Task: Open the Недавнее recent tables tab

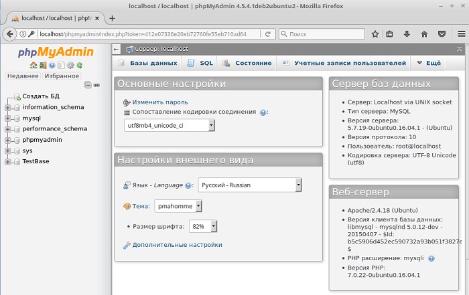Action: tap(23, 76)
